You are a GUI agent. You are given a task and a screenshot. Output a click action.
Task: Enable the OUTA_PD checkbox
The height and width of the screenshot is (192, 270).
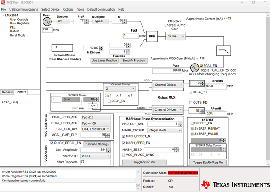click(x=190, y=92)
